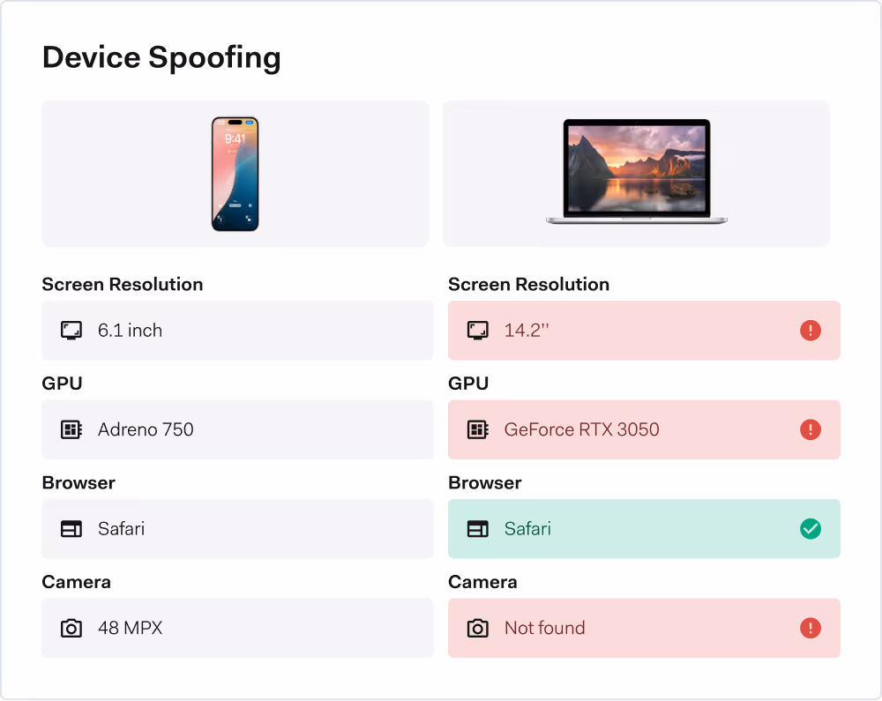Click the browser icon in the green Safari row
Viewport: 882px width, 701px height.
click(x=478, y=529)
